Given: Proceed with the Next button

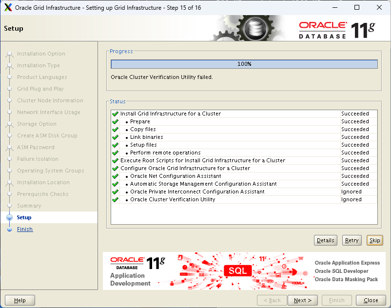Looking at the screenshot, I should (x=303, y=300).
